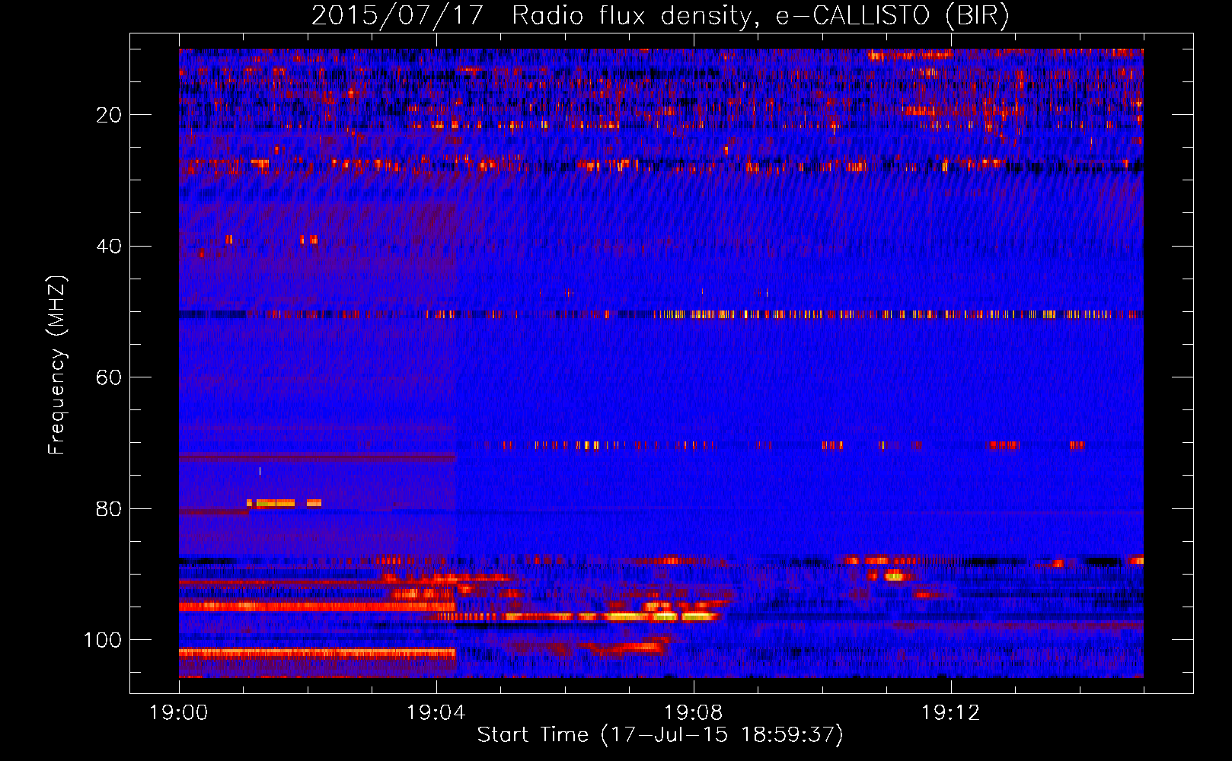The width and height of the screenshot is (1232, 761).
Task: Click the '80' frequency tick label
Action: (109, 509)
